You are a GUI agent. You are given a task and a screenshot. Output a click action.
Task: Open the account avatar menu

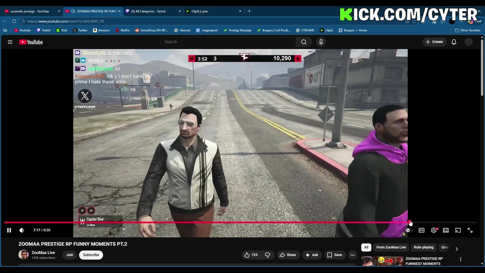coord(469,42)
